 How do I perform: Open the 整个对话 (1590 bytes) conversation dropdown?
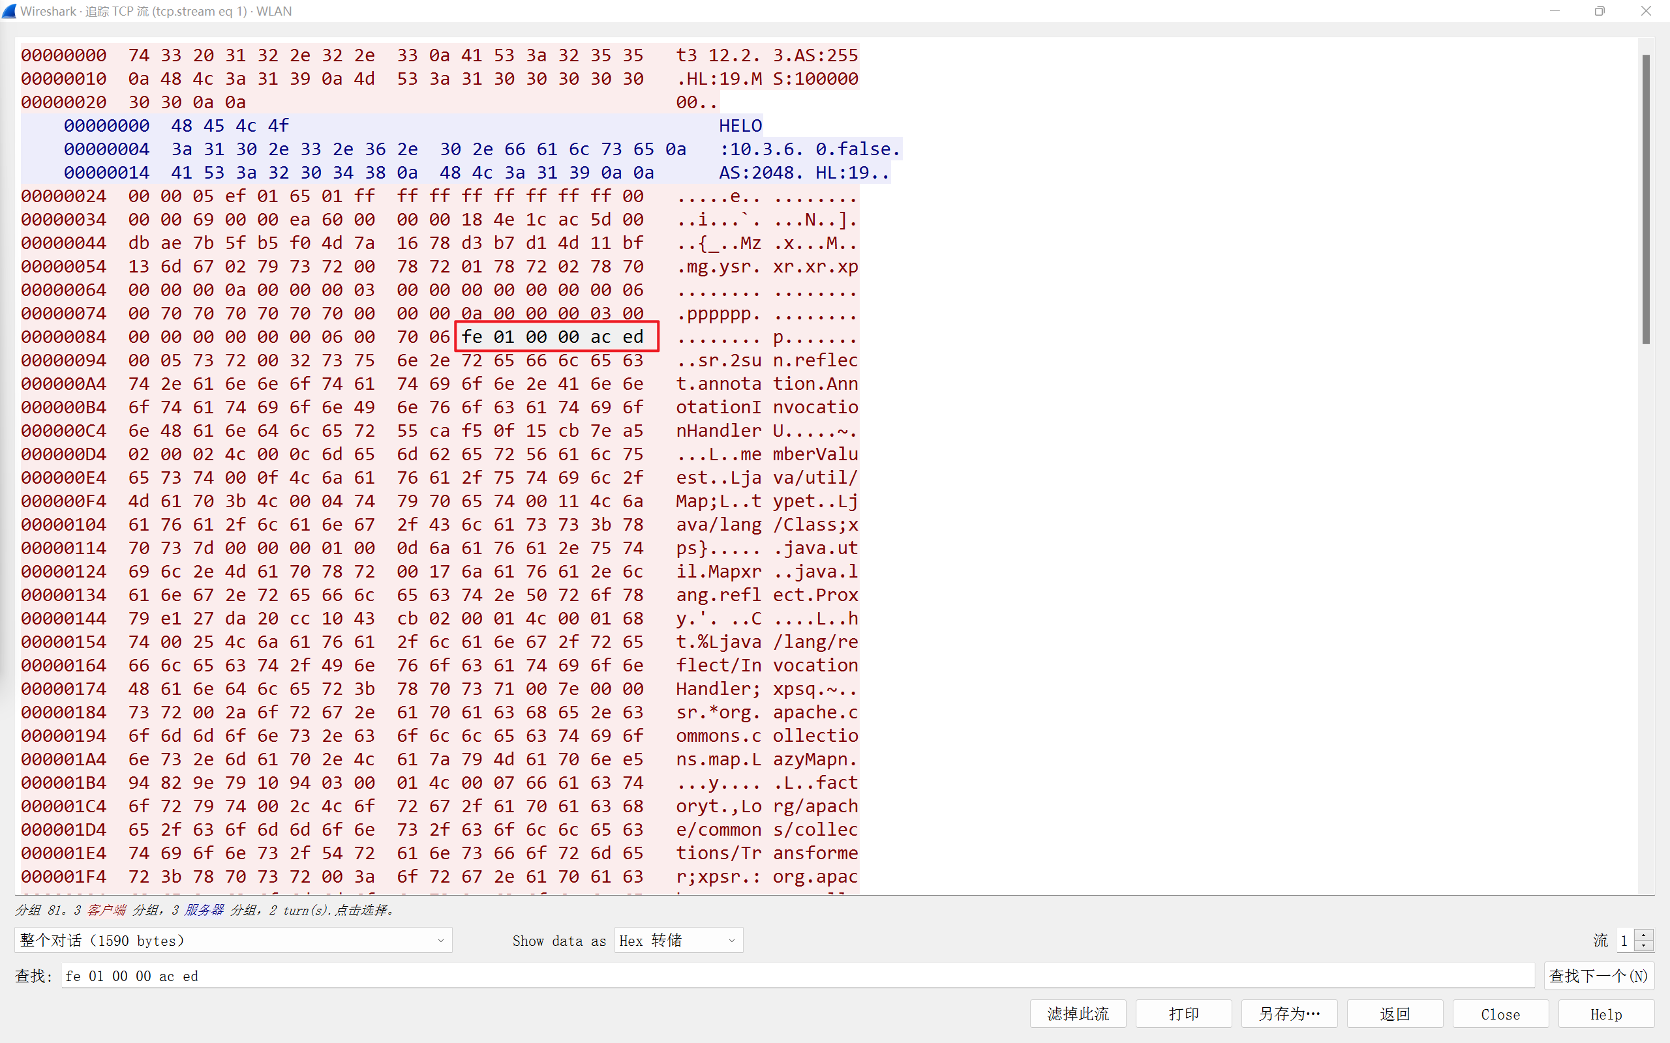[x=232, y=939]
